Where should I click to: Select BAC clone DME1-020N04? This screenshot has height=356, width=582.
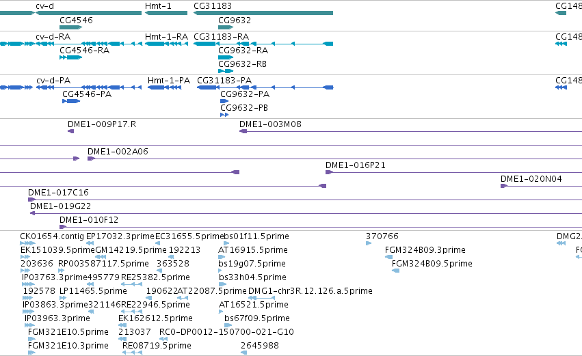tap(541, 186)
